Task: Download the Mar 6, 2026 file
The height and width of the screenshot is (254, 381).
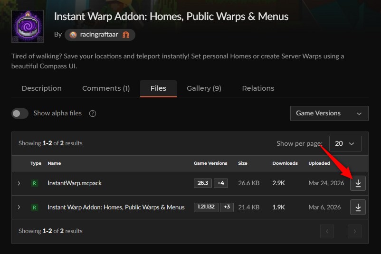Action: coord(358,207)
